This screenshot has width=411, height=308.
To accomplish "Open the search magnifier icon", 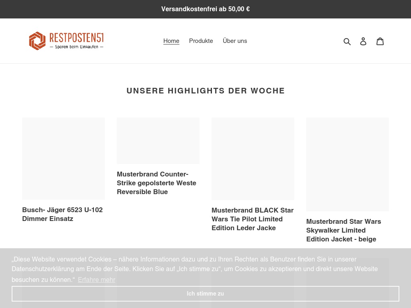I will (x=347, y=41).
